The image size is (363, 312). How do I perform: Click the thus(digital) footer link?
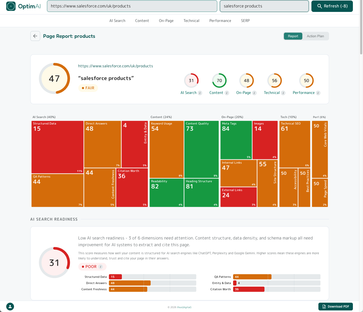[184, 307]
